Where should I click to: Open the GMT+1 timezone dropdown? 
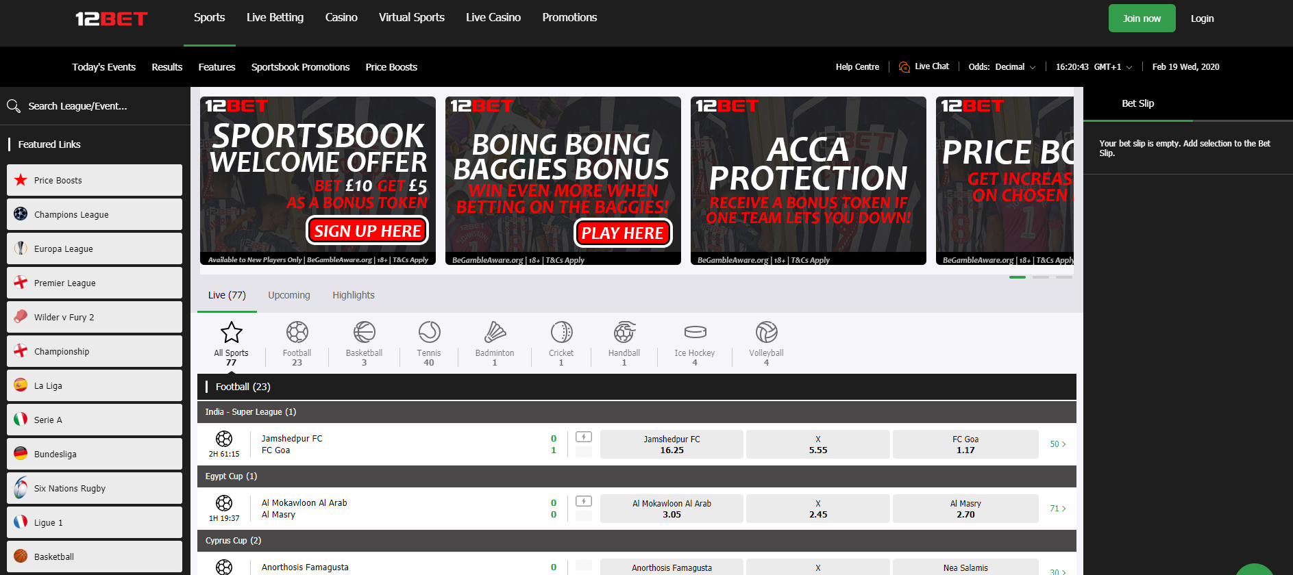[1113, 67]
